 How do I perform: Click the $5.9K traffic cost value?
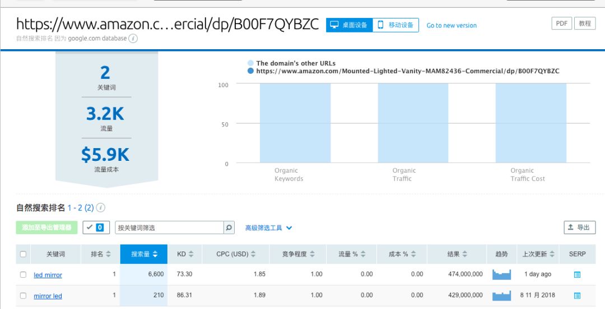105,154
